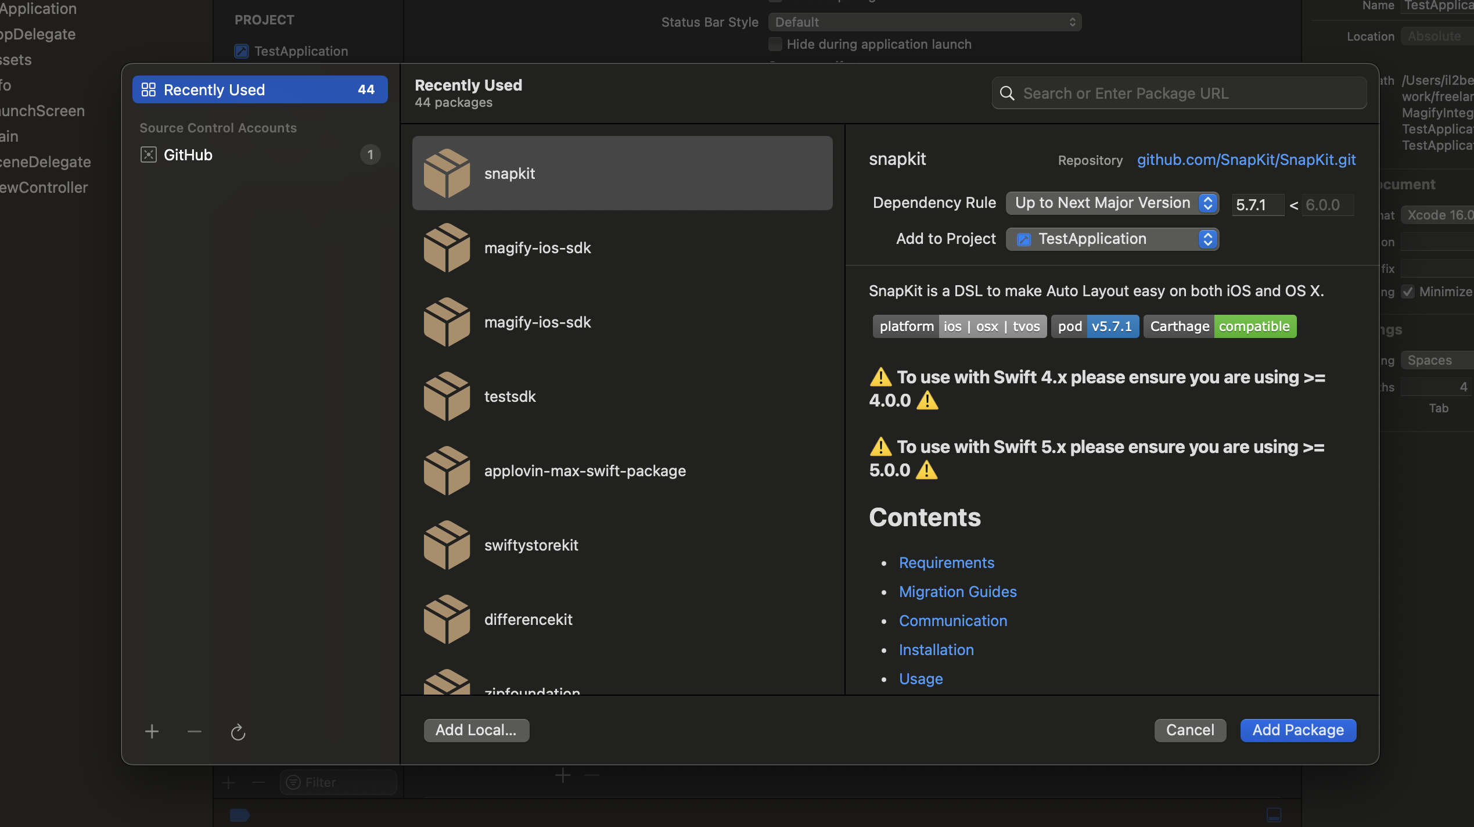1474x827 pixels.
Task: Select the applovin-max-swift-package row
Action: tap(622, 470)
